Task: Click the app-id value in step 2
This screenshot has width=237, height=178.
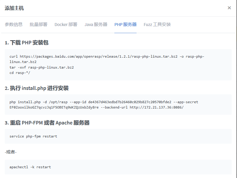Action: pos(131,102)
